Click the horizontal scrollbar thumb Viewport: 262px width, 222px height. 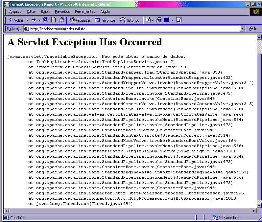[130, 211]
